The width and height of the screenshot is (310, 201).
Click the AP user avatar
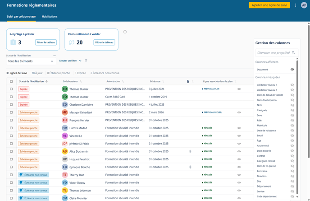click(304, 5)
